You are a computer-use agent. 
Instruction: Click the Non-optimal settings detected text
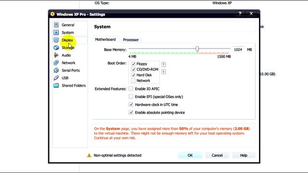117,155
